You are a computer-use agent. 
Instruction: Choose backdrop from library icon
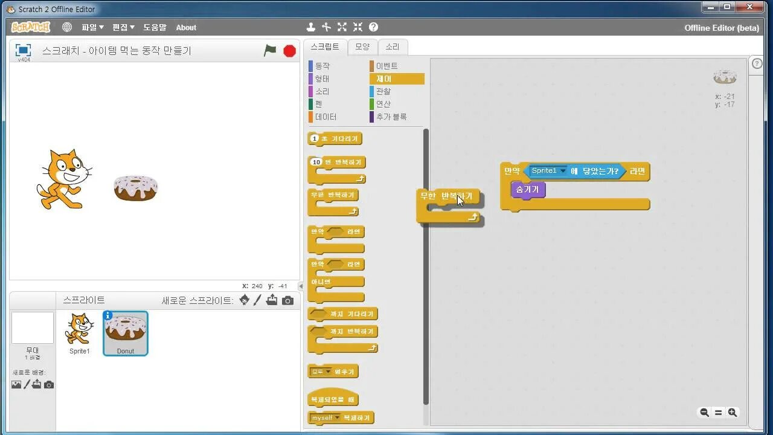16,384
